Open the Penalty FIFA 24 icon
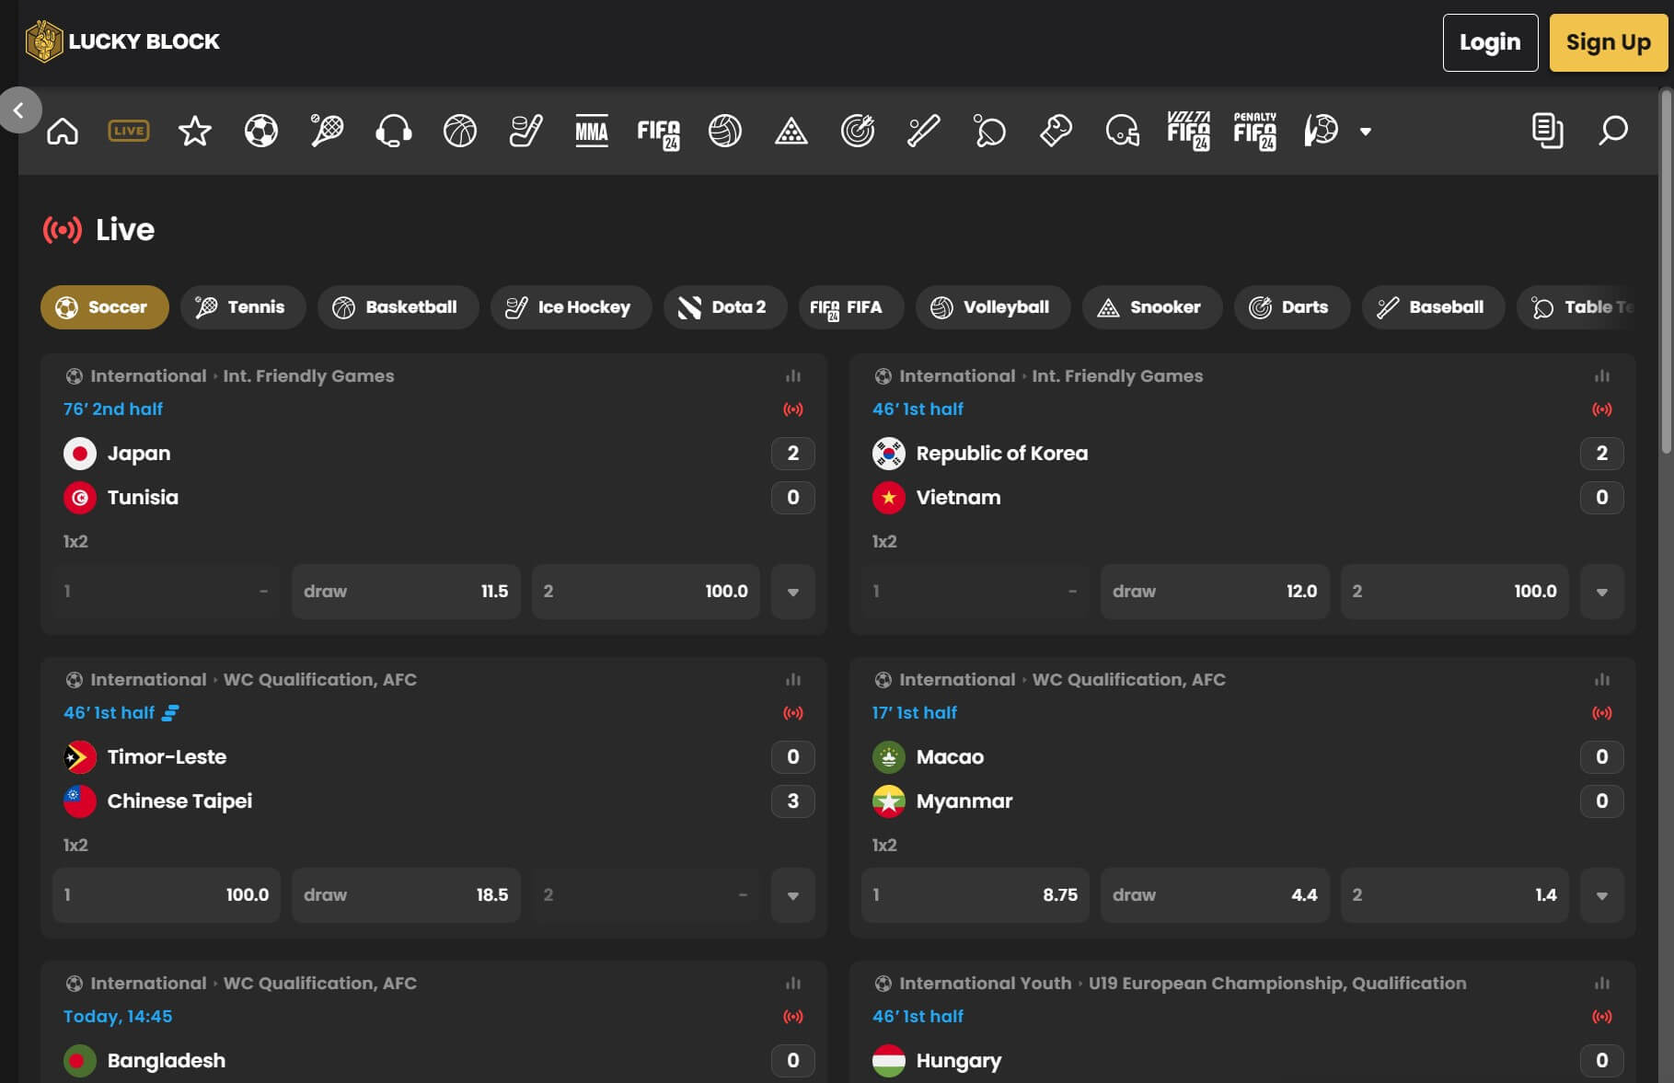 1255,131
